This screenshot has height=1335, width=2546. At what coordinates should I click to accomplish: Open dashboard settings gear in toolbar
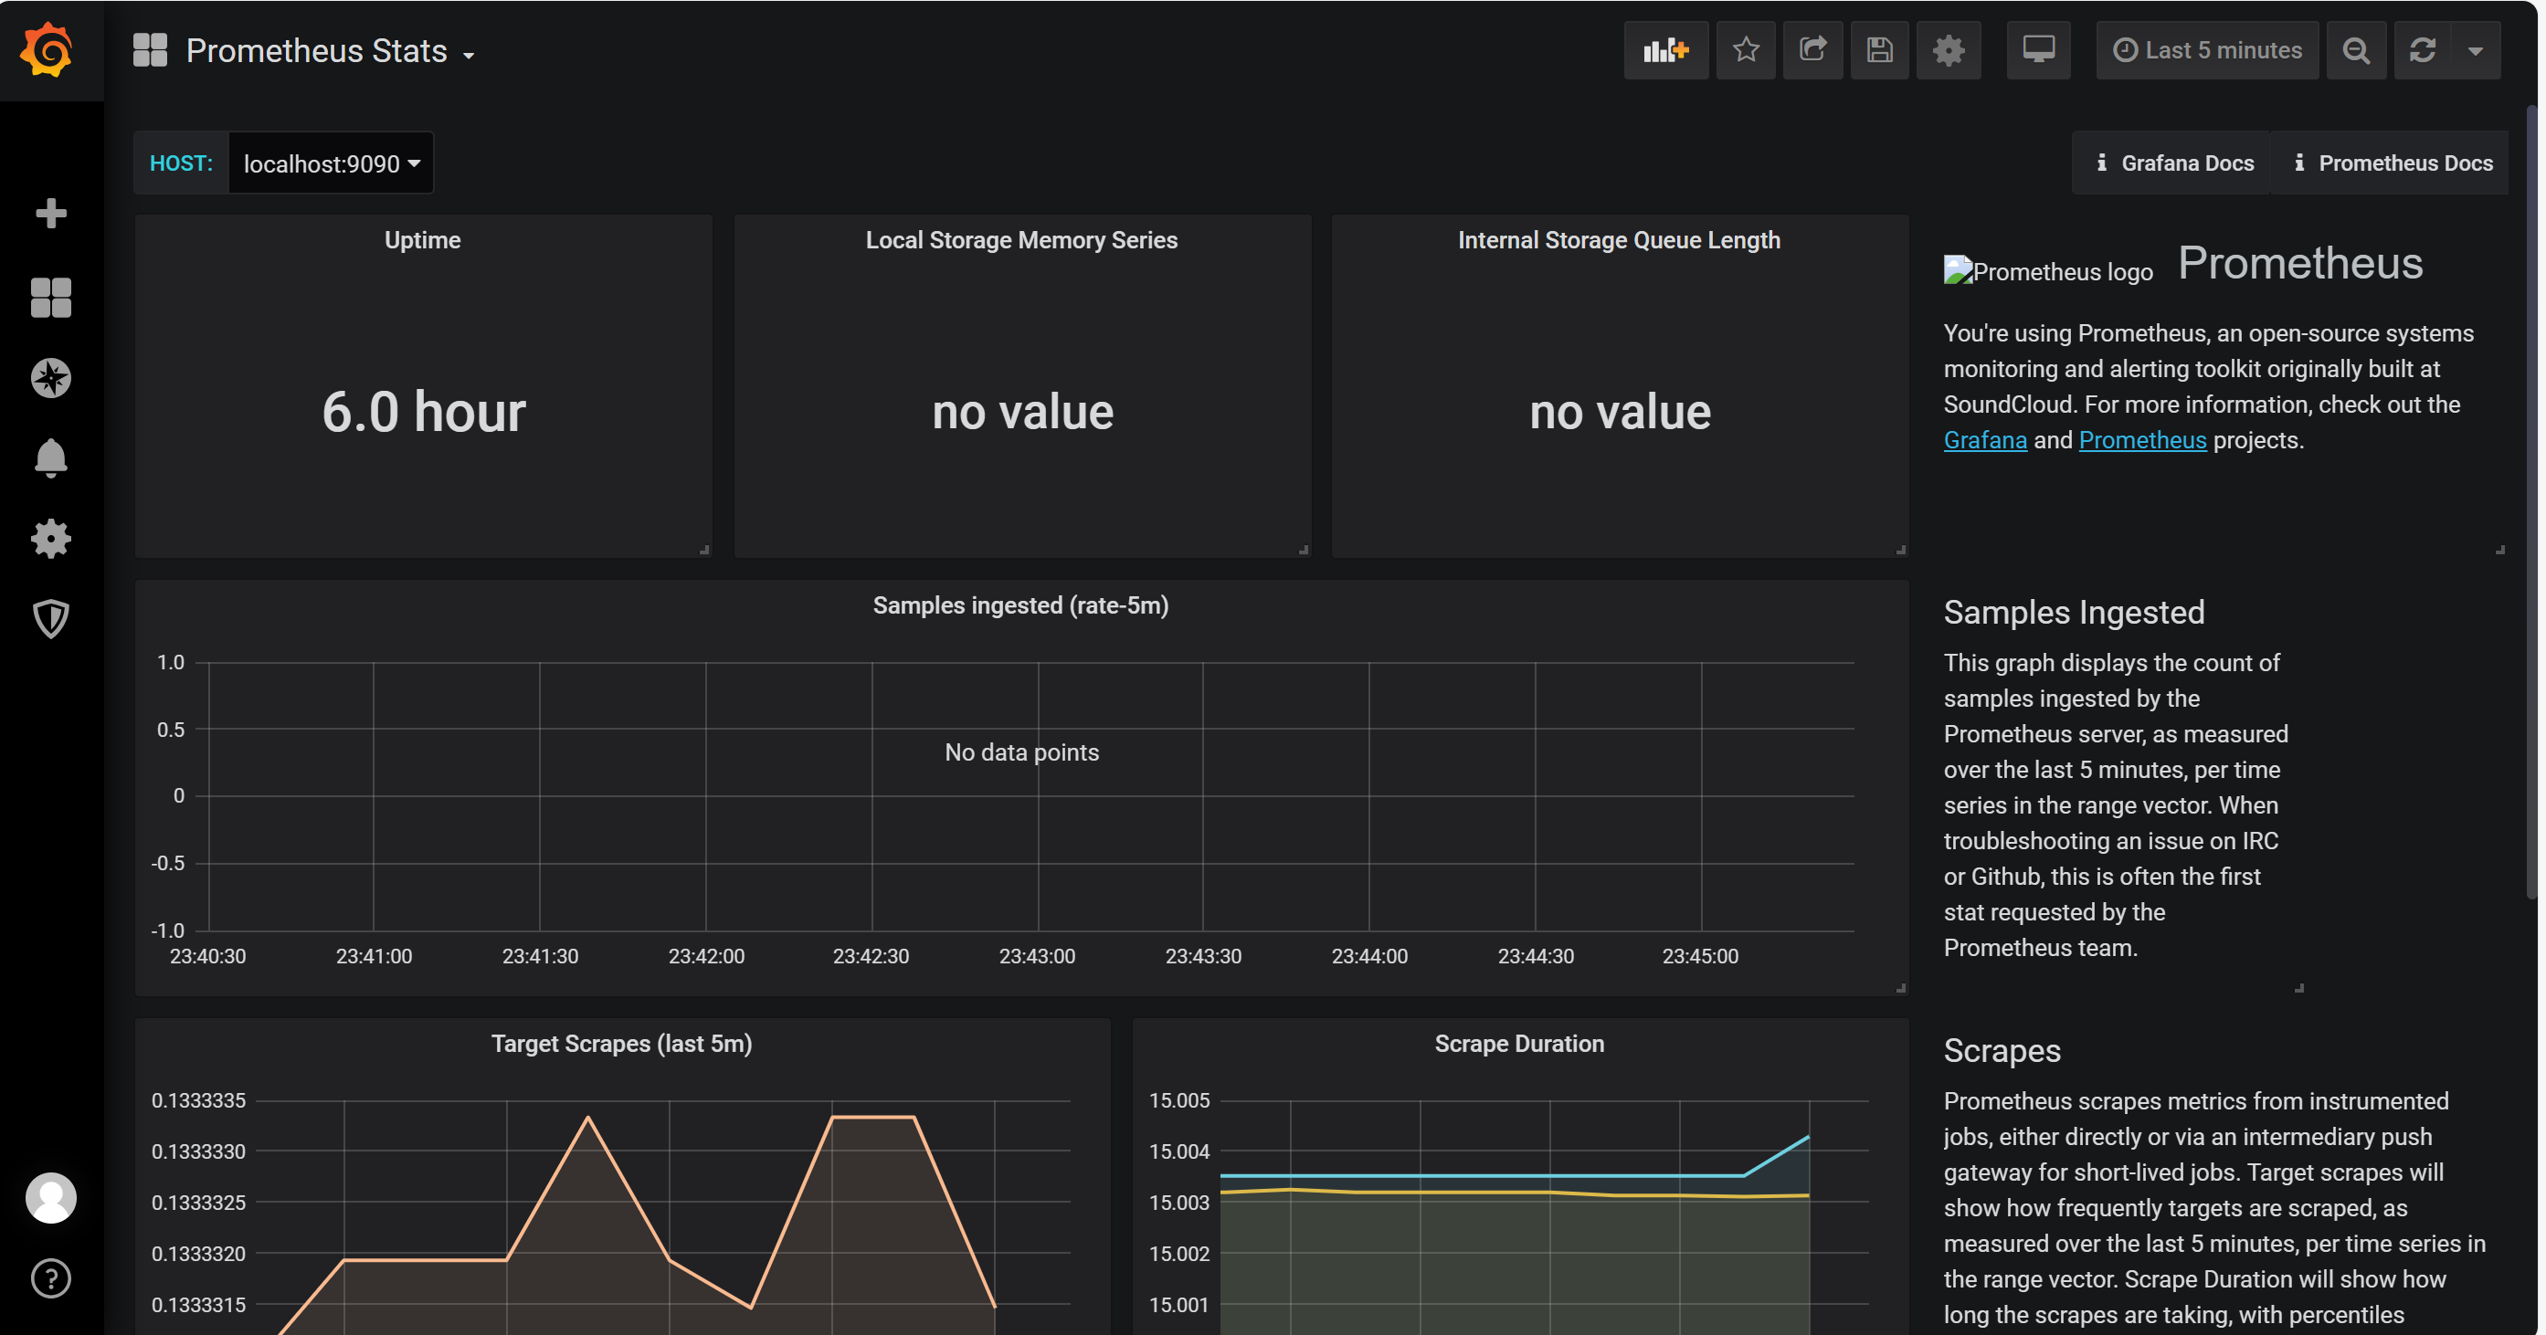pyautogui.click(x=1948, y=50)
